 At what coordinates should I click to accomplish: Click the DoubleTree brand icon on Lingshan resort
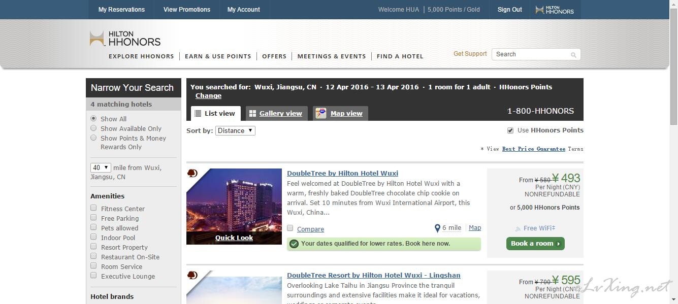tap(192, 276)
